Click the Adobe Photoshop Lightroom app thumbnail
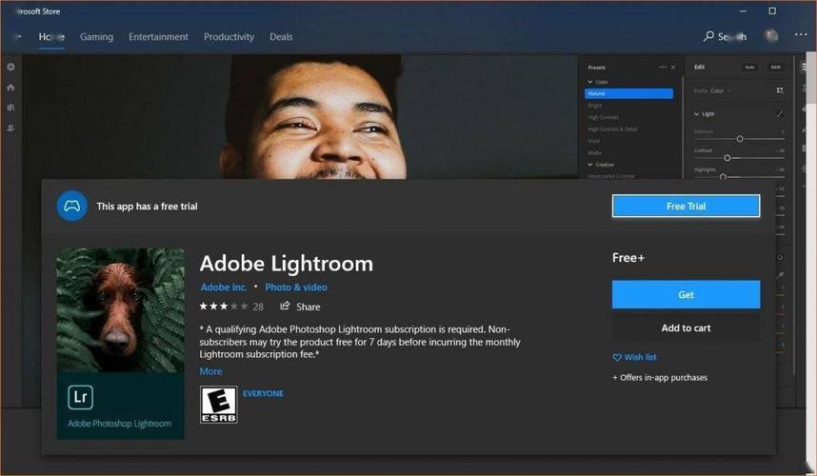The width and height of the screenshot is (817, 476). point(120,343)
